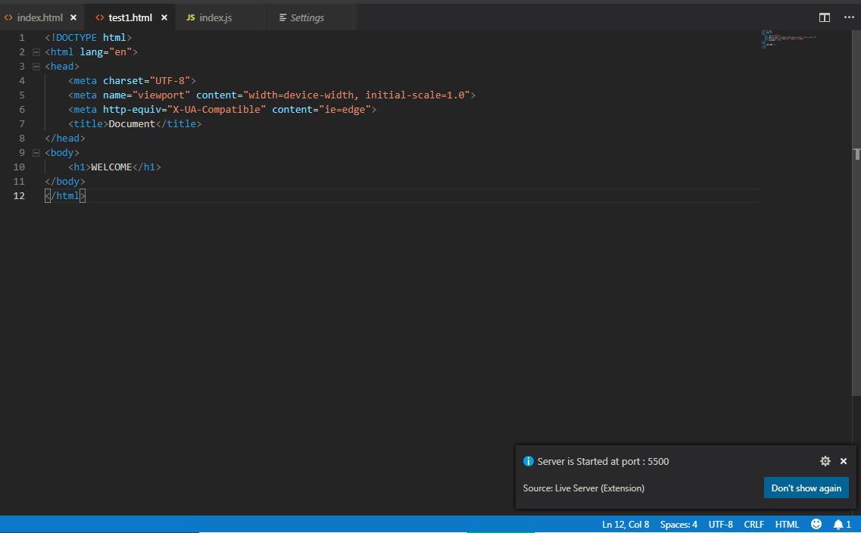
Task: Click the feedback smiley icon
Action: point(816,524)
